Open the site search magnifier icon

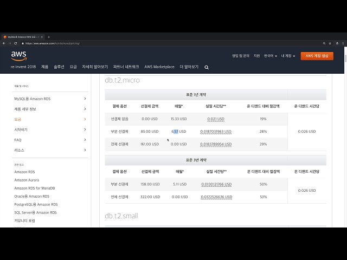[x=207, y=67]
